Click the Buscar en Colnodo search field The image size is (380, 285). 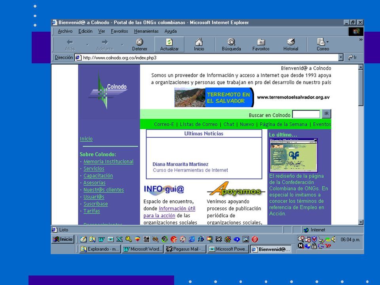click(306, 114)
